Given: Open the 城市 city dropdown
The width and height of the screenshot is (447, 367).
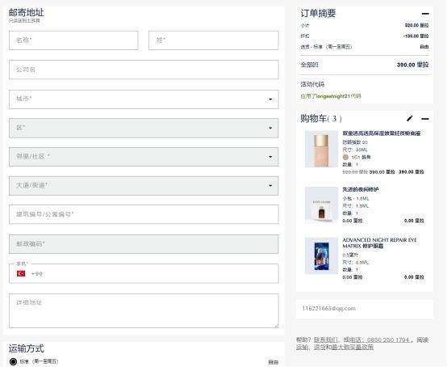Looking at the screenshot, I should point(144,99).
